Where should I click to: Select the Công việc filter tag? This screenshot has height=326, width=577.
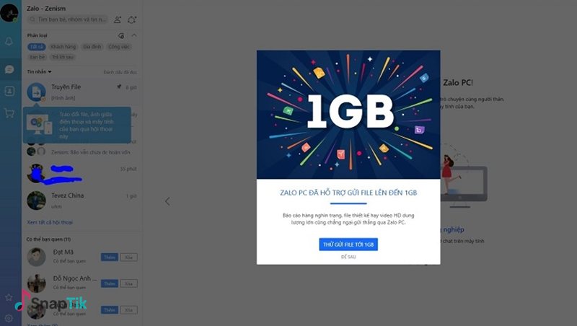(119, 47)
